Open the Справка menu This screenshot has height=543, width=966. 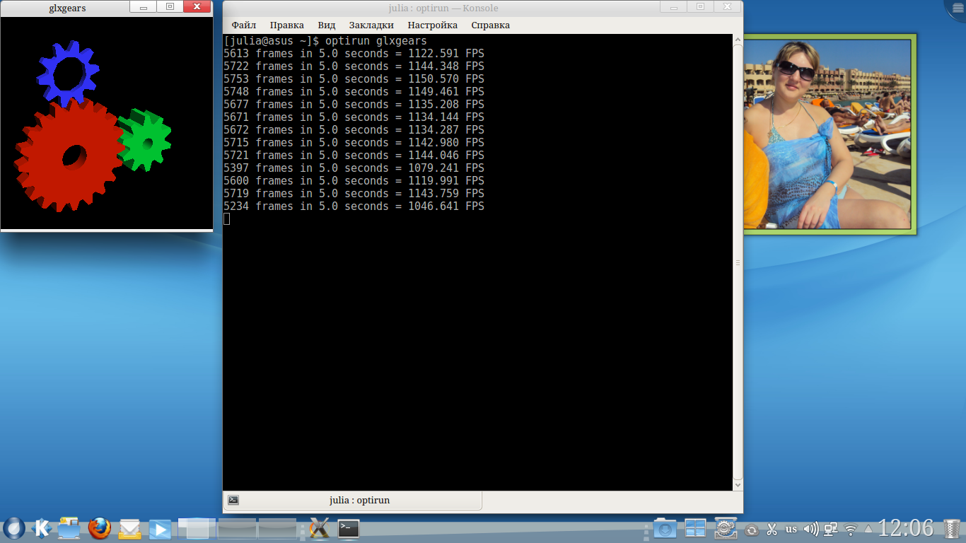tap(491, 25)
